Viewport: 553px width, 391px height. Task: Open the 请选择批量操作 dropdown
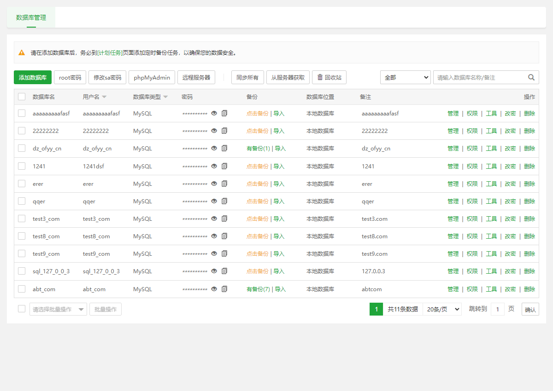58,309
